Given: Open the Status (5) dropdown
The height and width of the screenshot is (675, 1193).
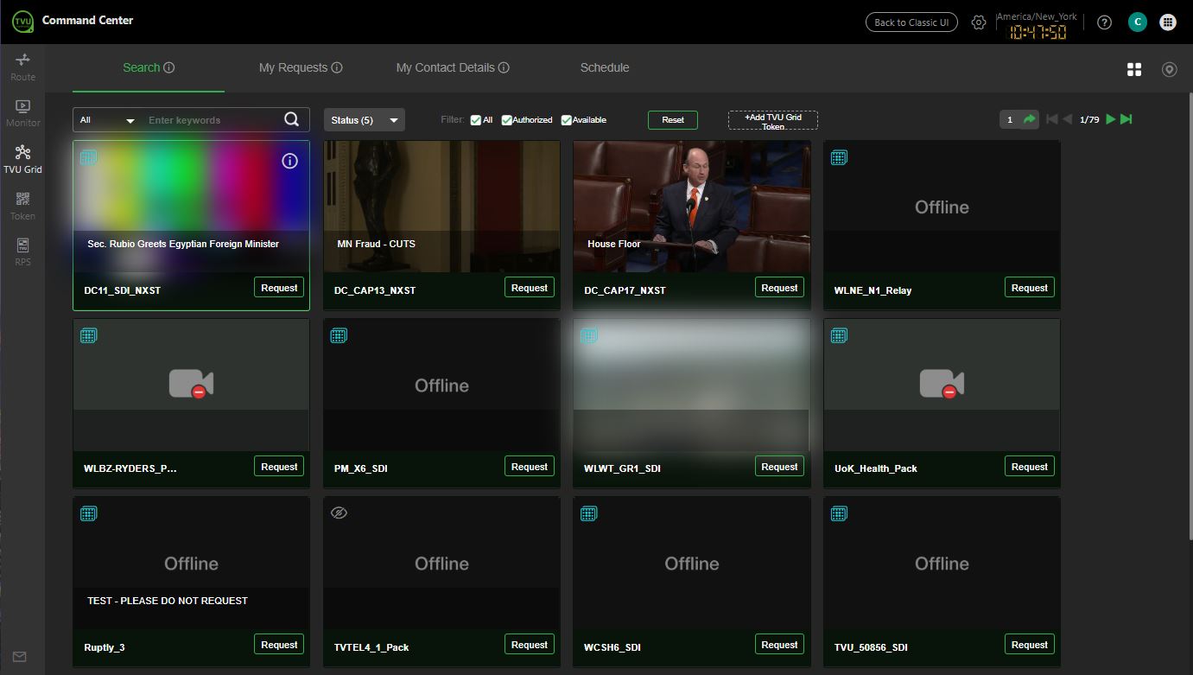Looking at the screenshot, I should [x=364, y=119].
